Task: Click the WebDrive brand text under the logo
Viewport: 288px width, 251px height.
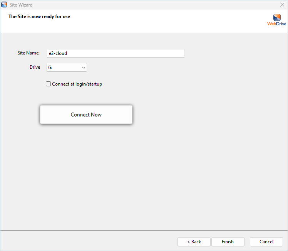Action: tap(277, 24)
